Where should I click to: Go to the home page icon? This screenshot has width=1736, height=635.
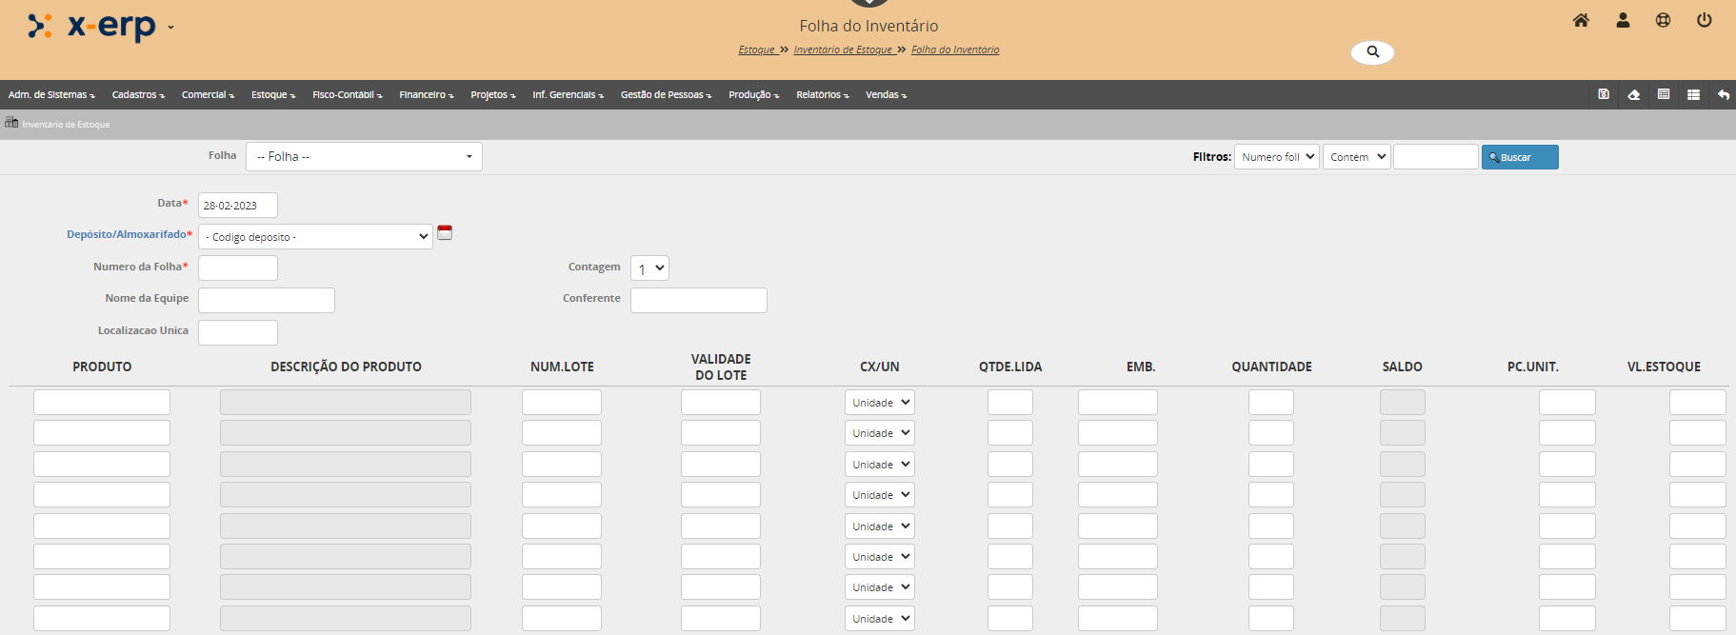pyautogui.click(x=1581, y=20)
